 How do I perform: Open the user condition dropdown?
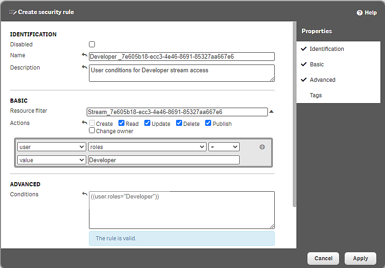tap(51, 147)
